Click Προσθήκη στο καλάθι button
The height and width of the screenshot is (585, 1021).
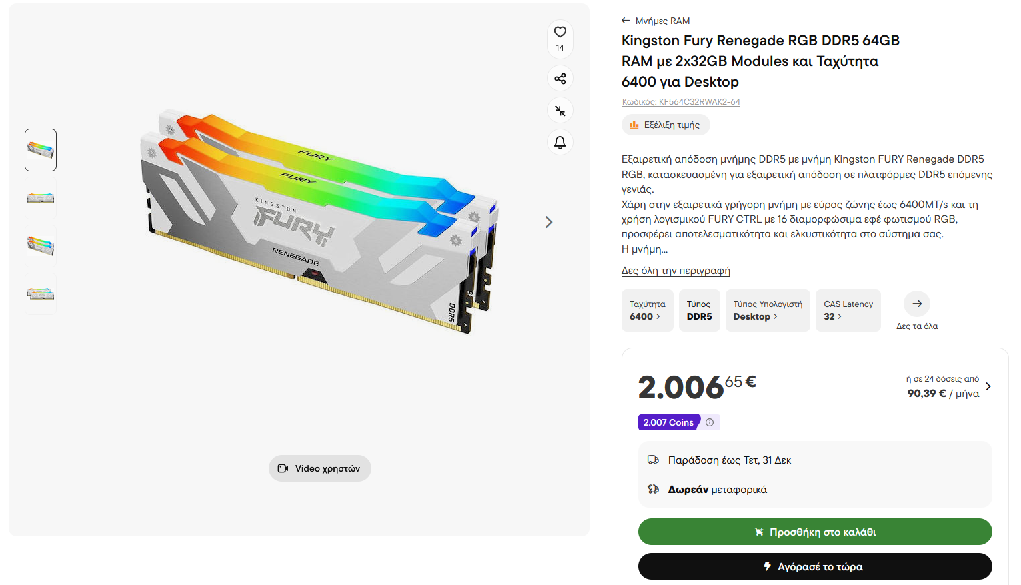tap(815, 532)
